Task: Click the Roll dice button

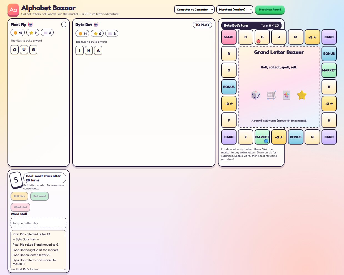Action: coord(19,196)
